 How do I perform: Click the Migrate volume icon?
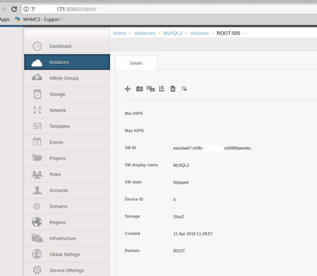[128, 89]
